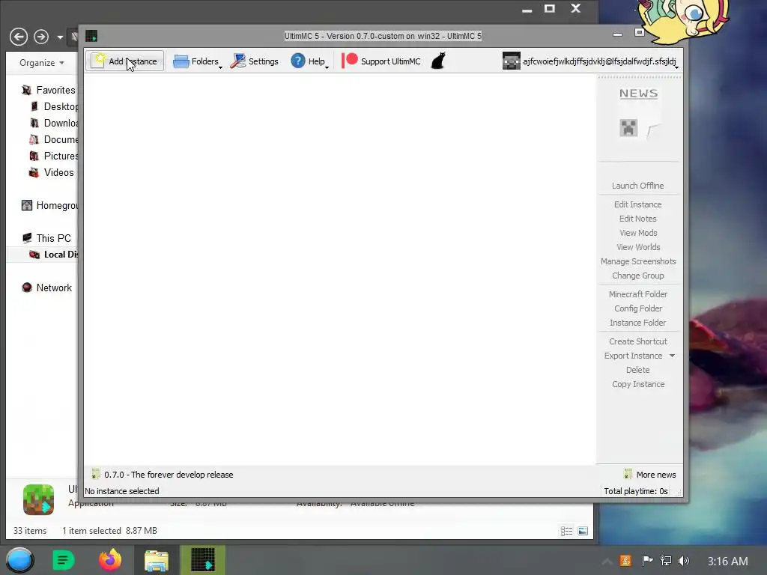Image resolution: width=767 pixels, height=575 pixels.
Task: Open Firefox from the taskbar
Action: click(x=110, y=560)
